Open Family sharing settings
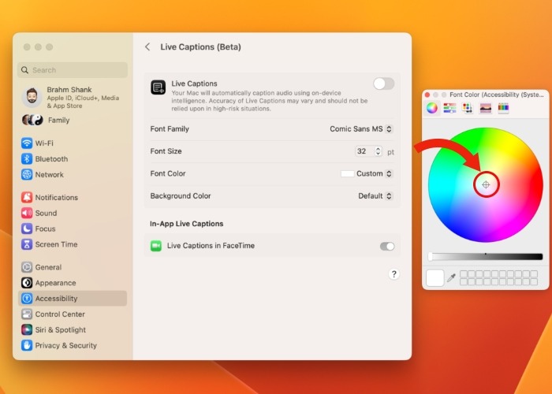 coord(58,121)
